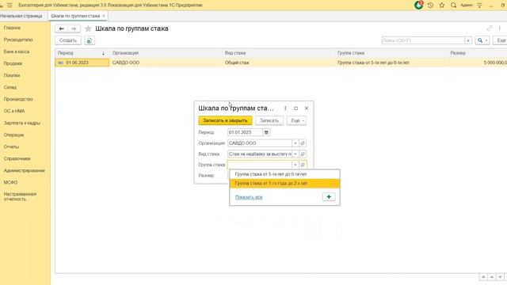Click the copy-document icon beside Создать
507x285 pixels.
point(90,40)
